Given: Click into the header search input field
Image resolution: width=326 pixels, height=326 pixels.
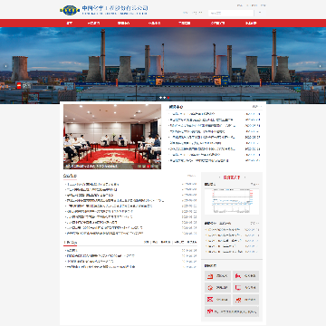Looking at the screenshot, I should click(231, 13).
